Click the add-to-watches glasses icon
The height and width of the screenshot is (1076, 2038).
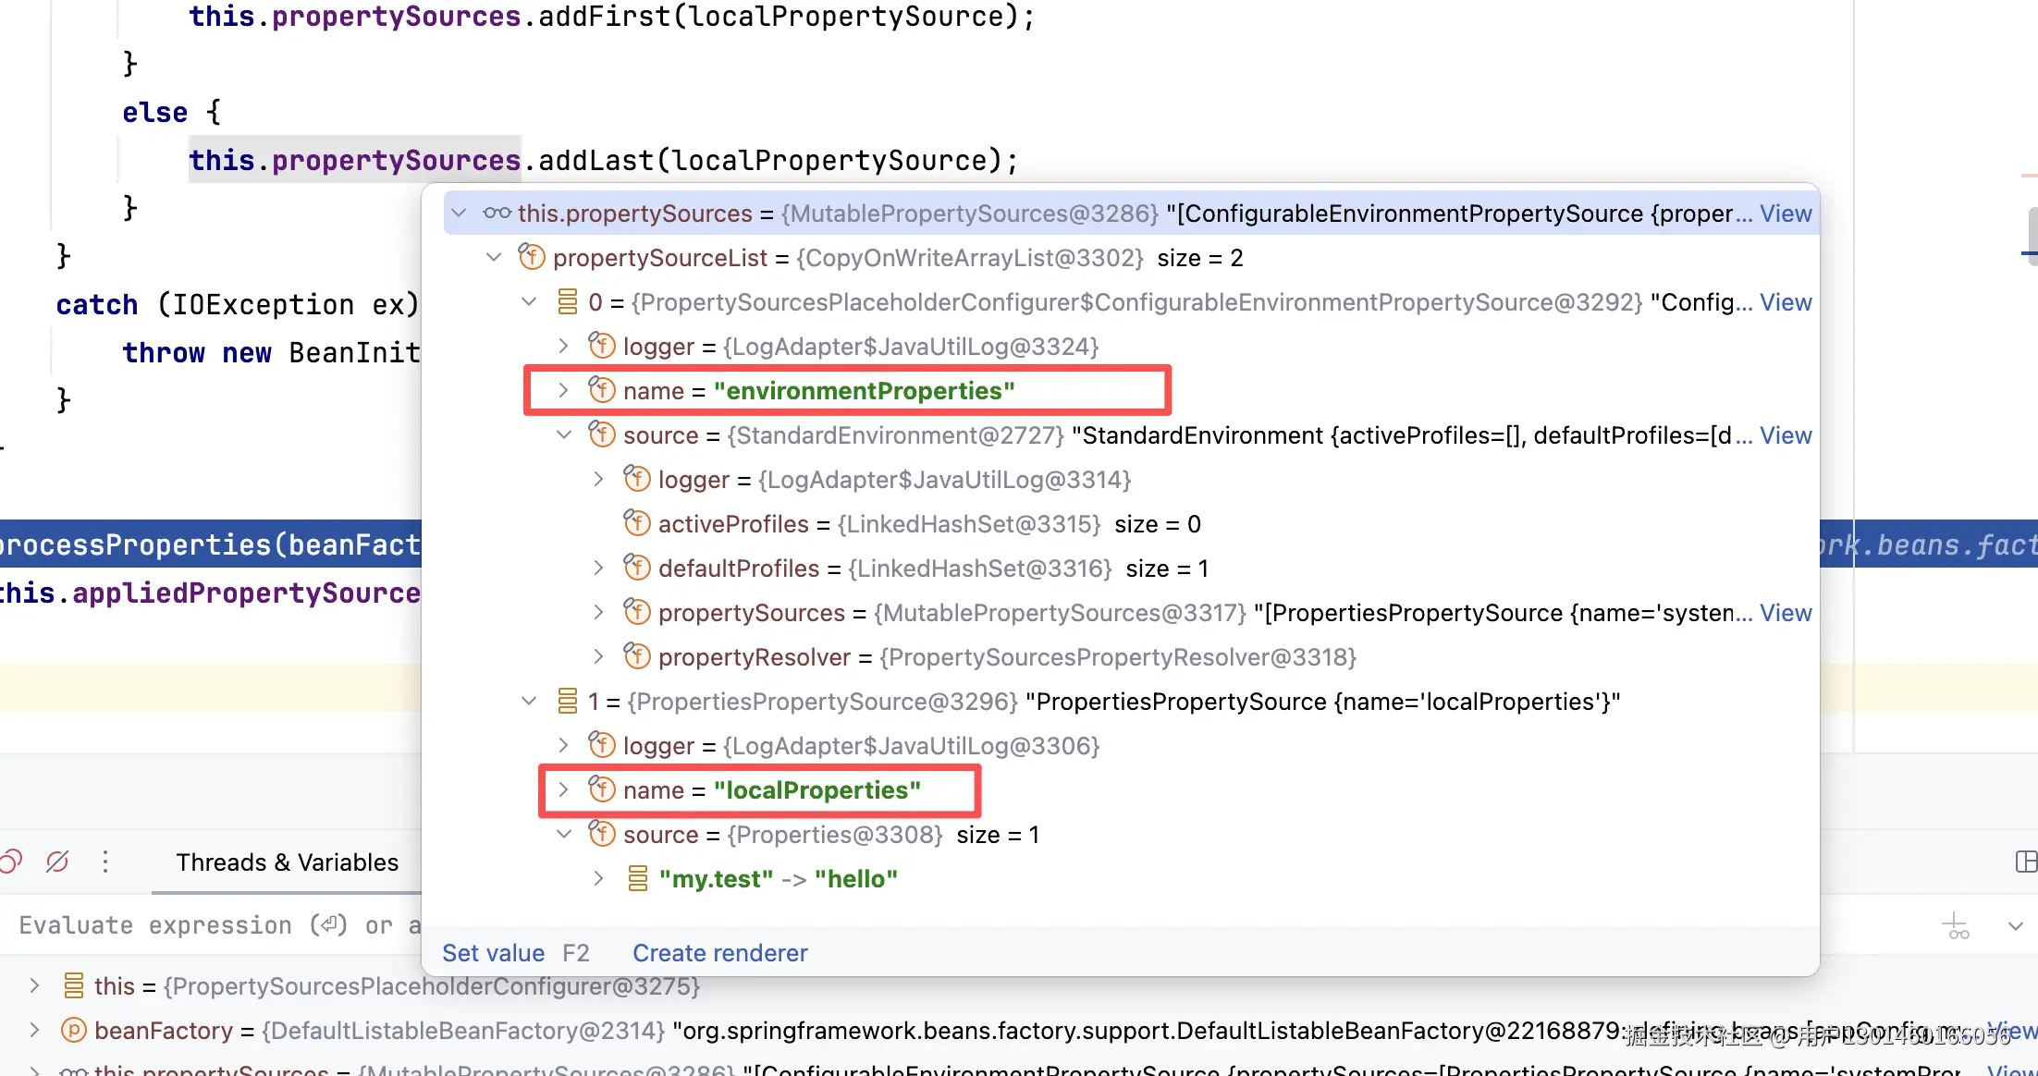coord(1957,925)
